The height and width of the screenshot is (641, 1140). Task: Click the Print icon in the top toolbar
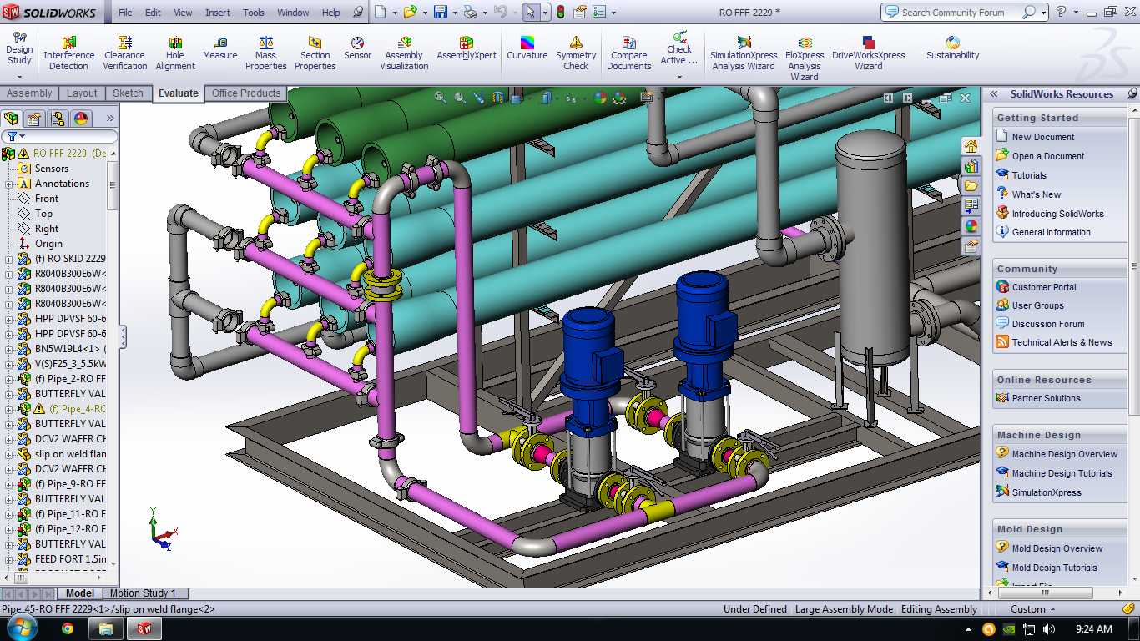pos(469,13)
